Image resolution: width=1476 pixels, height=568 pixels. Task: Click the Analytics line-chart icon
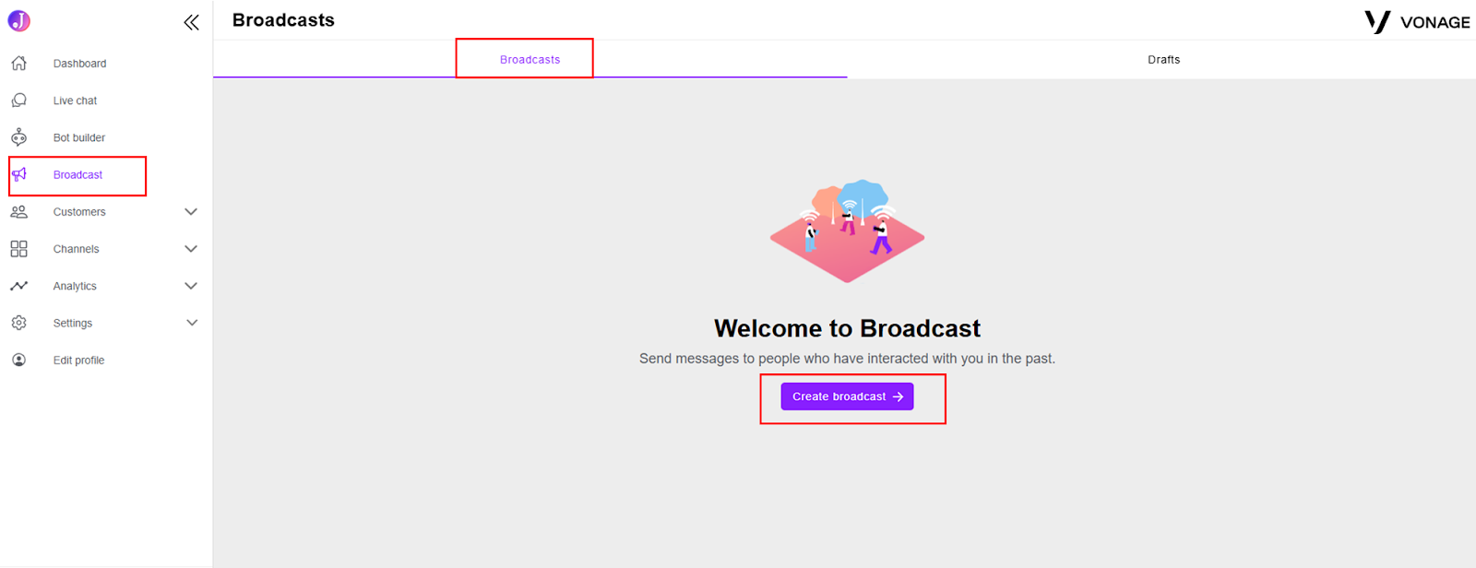pyautogui.click(x=18, y=286)
